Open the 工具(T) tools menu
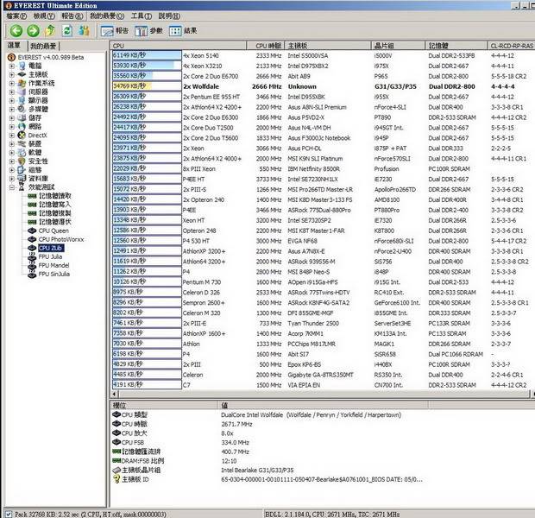535x518 pixels. (142, 16)
